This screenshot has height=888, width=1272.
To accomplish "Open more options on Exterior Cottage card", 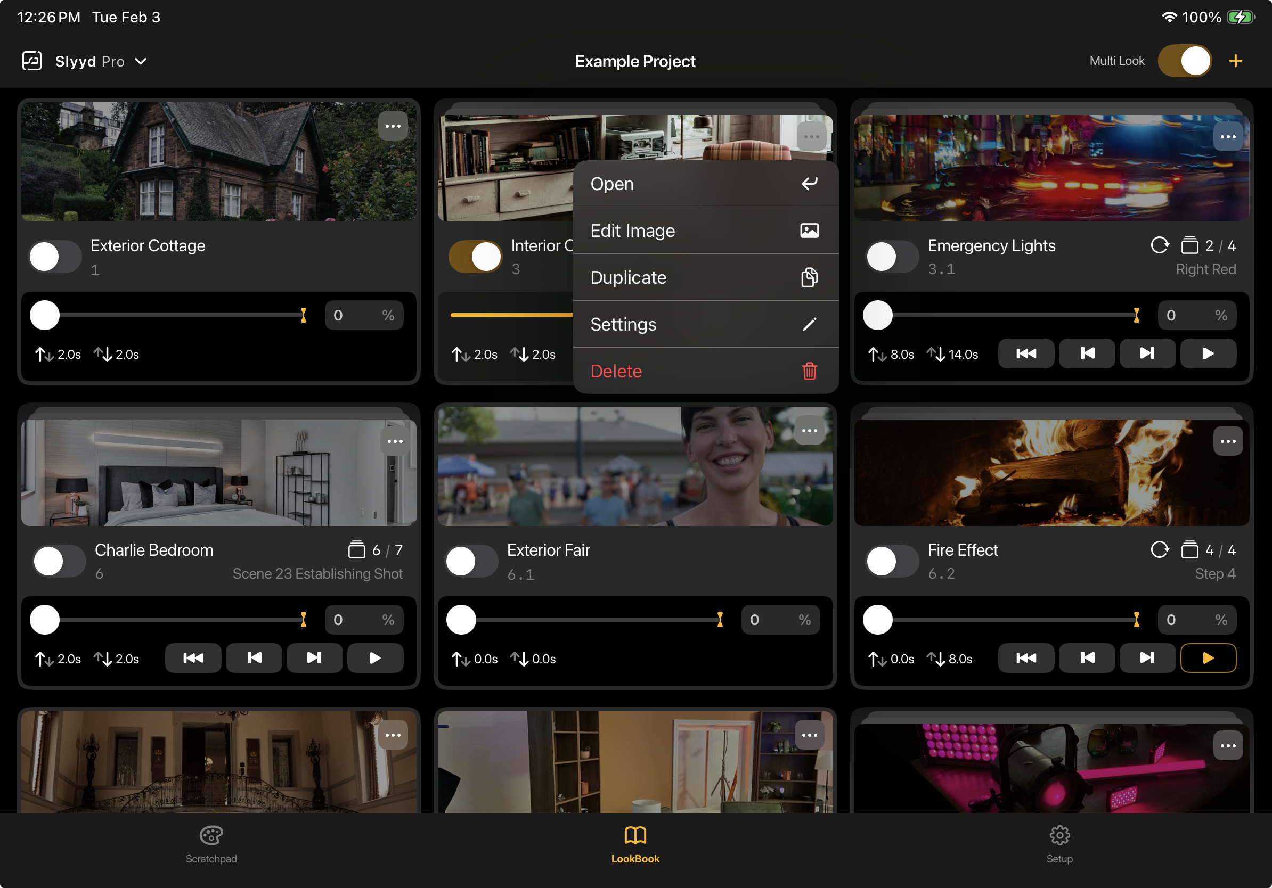I will (393, 126).
